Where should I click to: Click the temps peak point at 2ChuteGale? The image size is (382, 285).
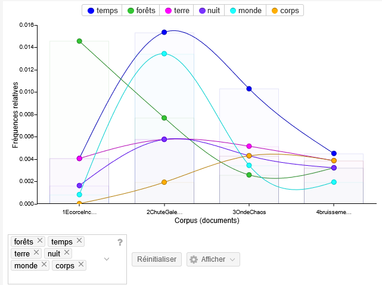[164, 32]
